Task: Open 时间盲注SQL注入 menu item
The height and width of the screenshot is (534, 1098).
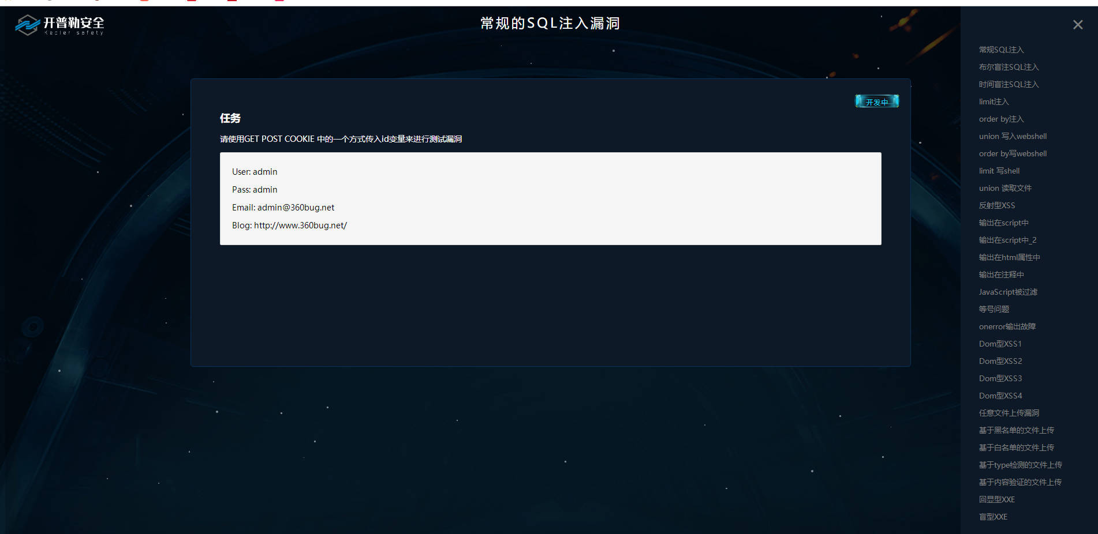Action: (x=1009, y=84)
